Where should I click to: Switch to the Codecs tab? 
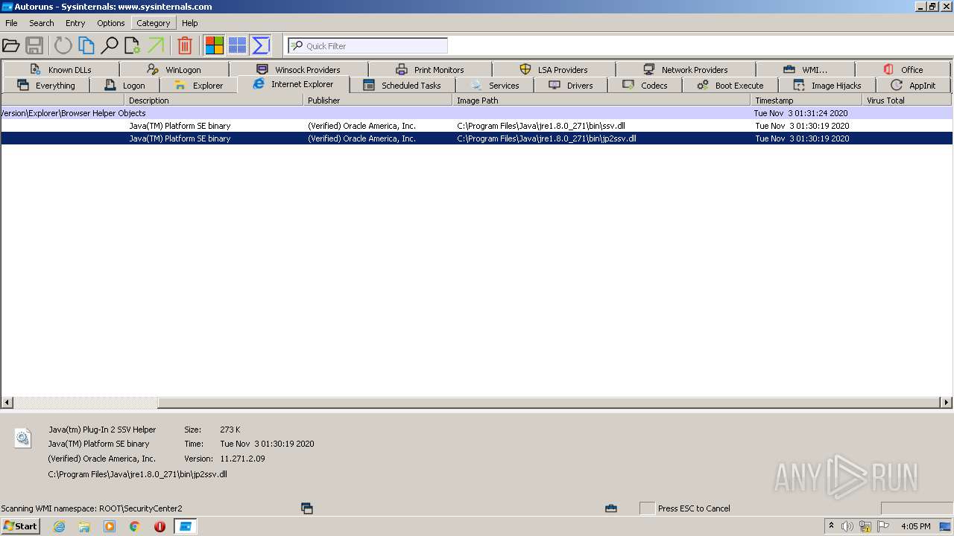click(645, 85)
